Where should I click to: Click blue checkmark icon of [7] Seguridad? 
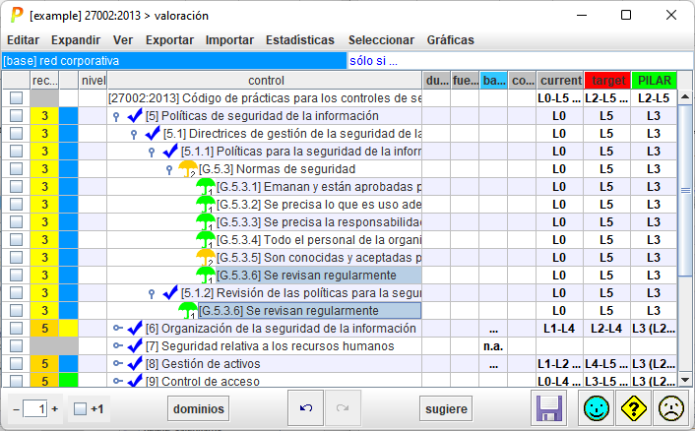pyautogui.click(x=135, y=346)
